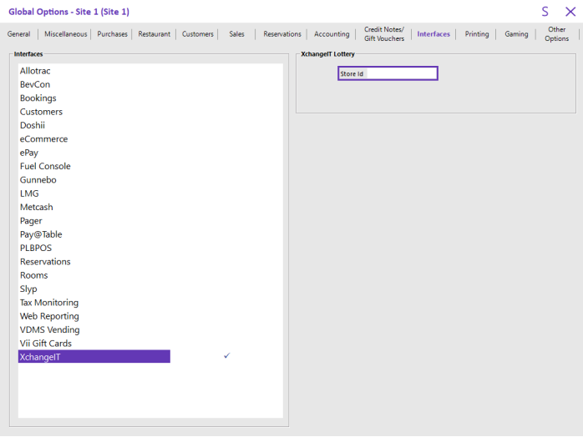Open the Accounting tab
The width and height of the screenshot is (583, 437).
coord(332,34)
